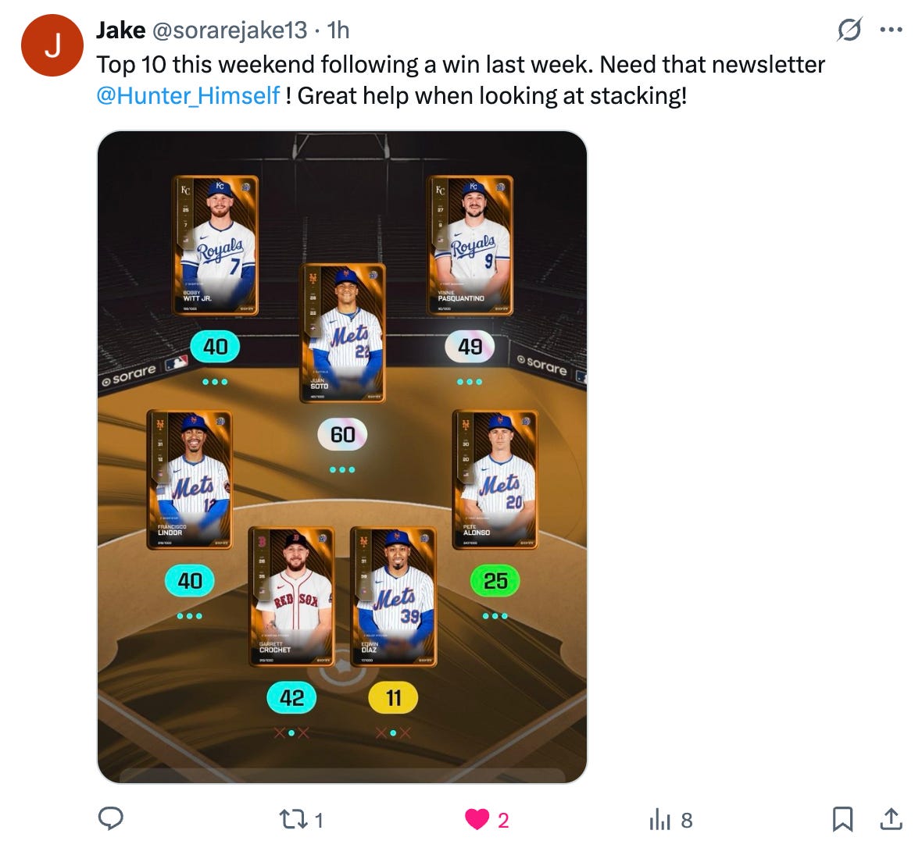Click the Bobby Witt Jr. Royals card
Viewport: 922px width, 848px height.
(215, 245)
